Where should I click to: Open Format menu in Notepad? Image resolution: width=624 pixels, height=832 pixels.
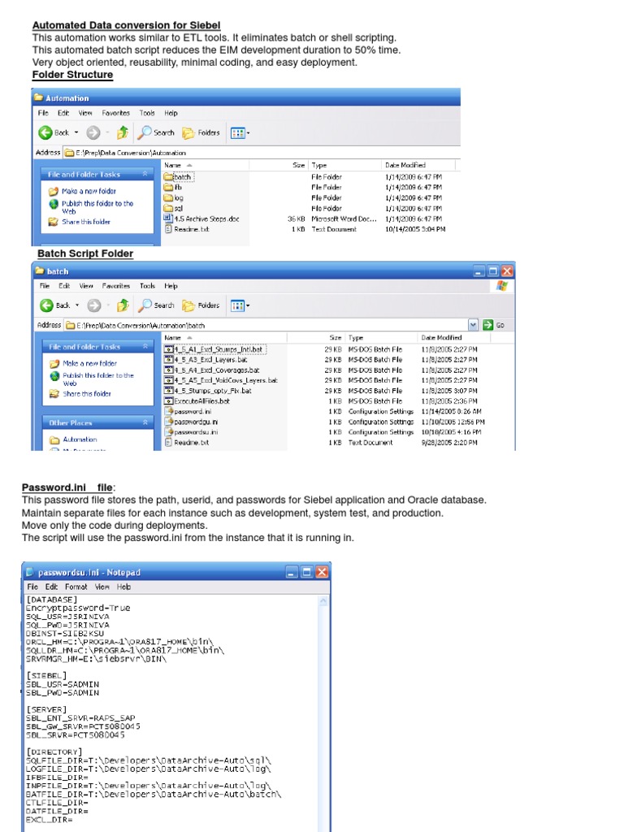click(x=76, y=587)
